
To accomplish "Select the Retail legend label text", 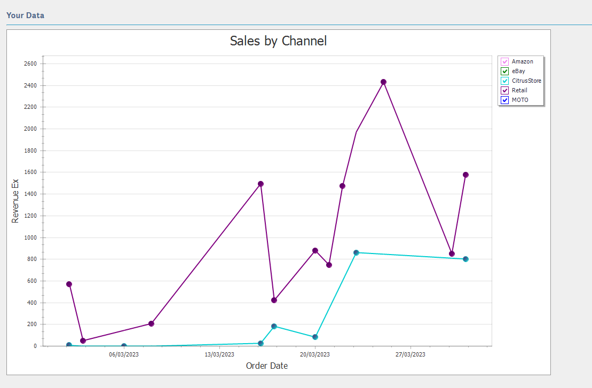I will [x=519, y=91].
